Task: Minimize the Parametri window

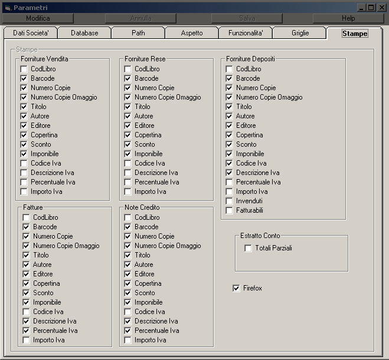Action: (x=361, y=8)
